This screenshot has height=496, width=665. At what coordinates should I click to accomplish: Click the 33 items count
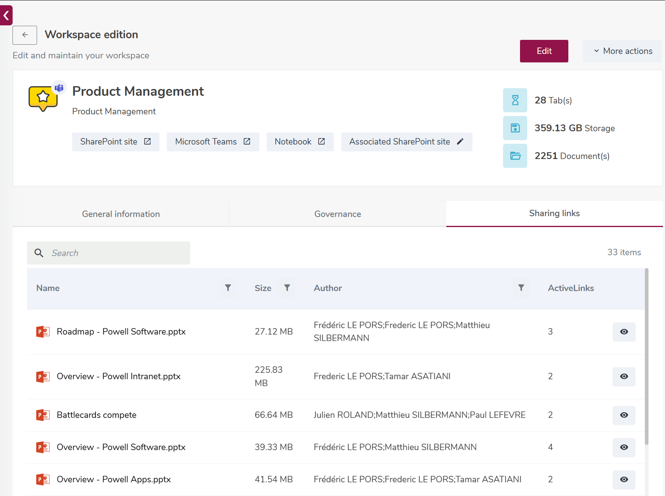coord(624,252)
